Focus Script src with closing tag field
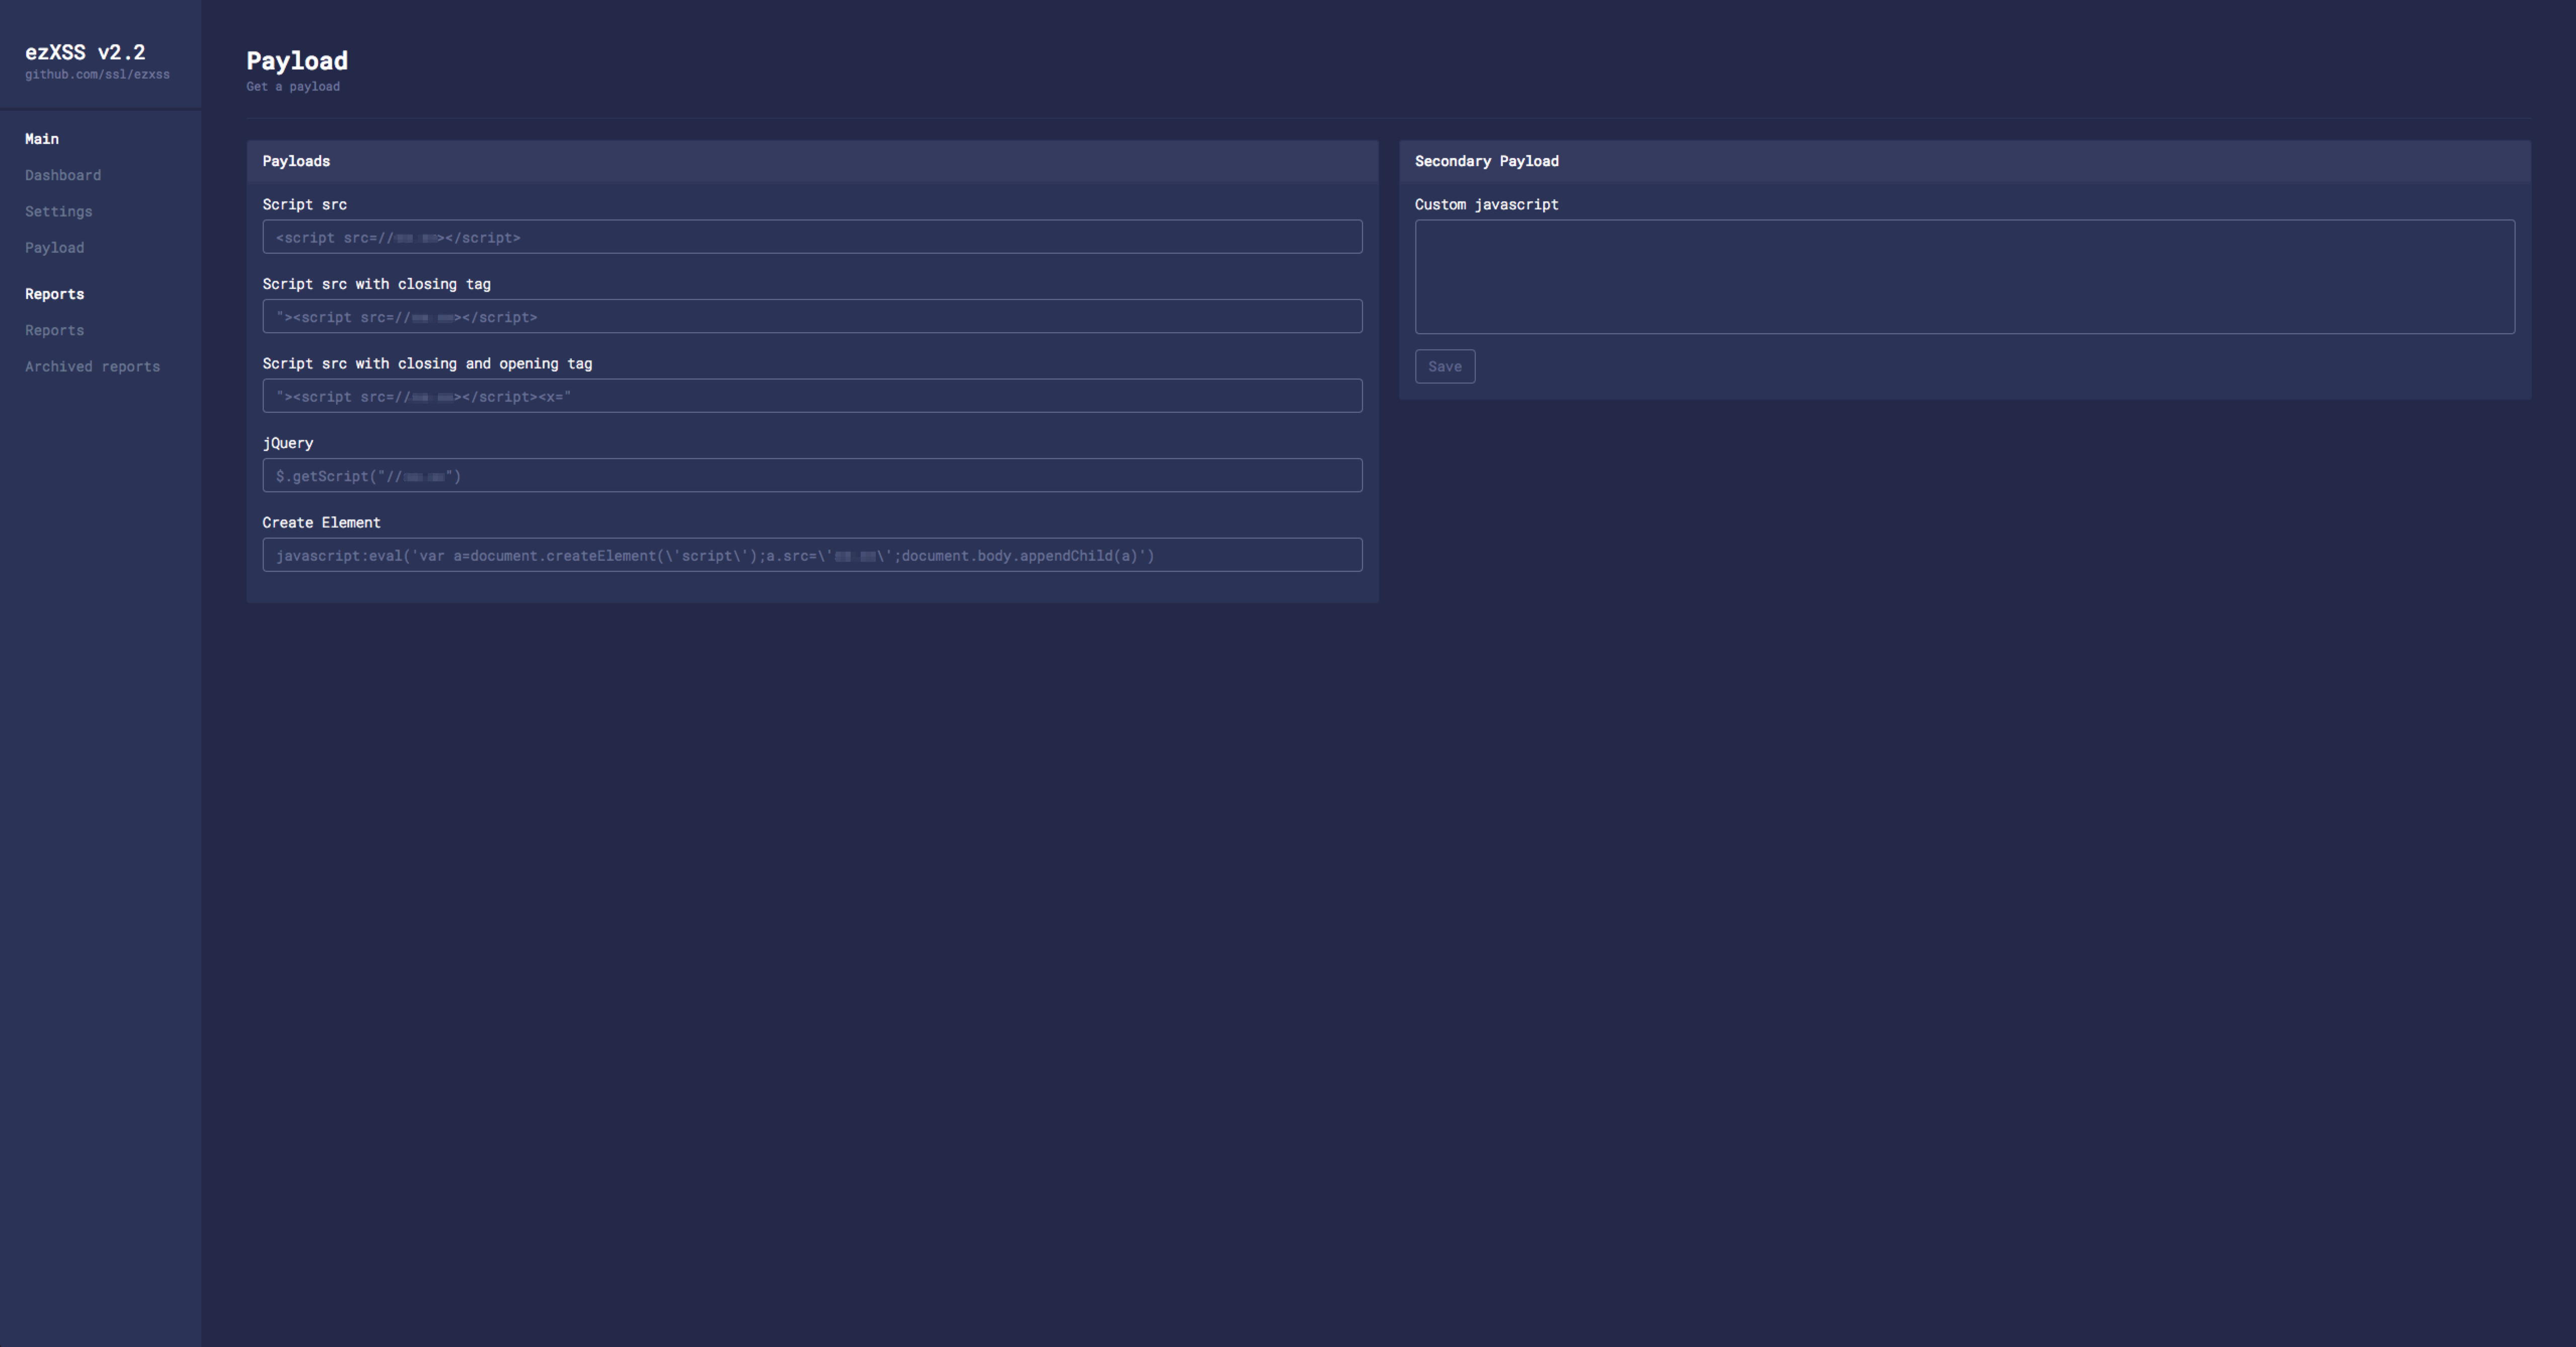Screen dimensions: 2576x1347 pyautogui.click(x=811, y=317)
